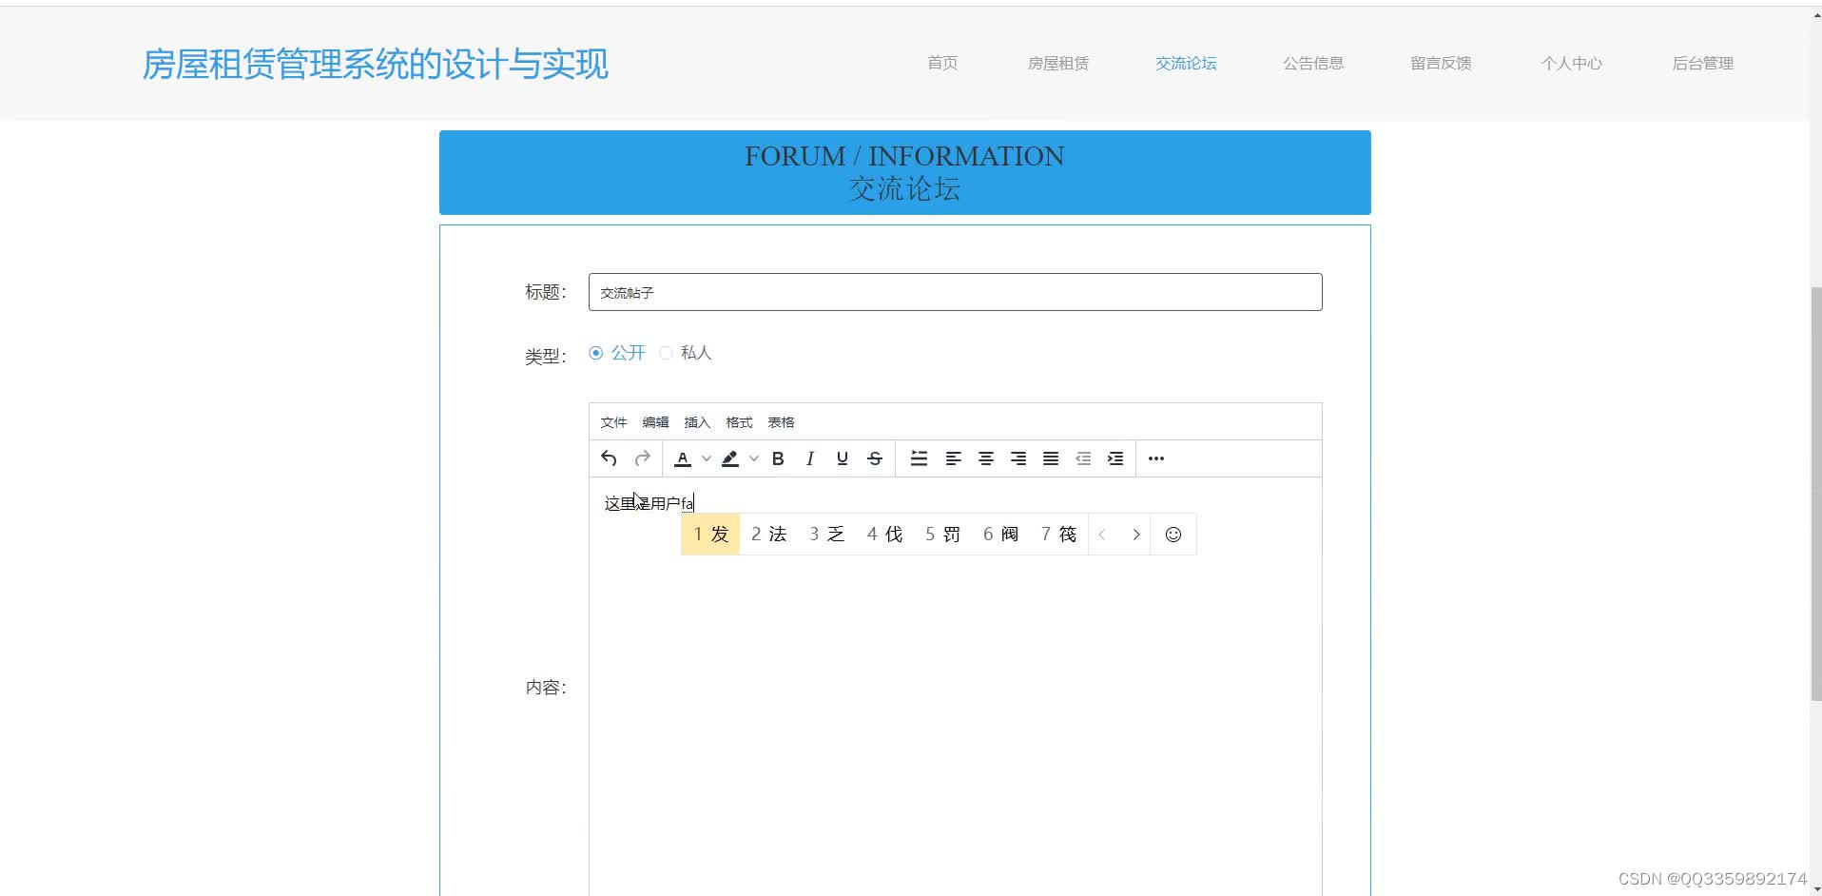Go to previous page of IME candidates

(1102, 535)
